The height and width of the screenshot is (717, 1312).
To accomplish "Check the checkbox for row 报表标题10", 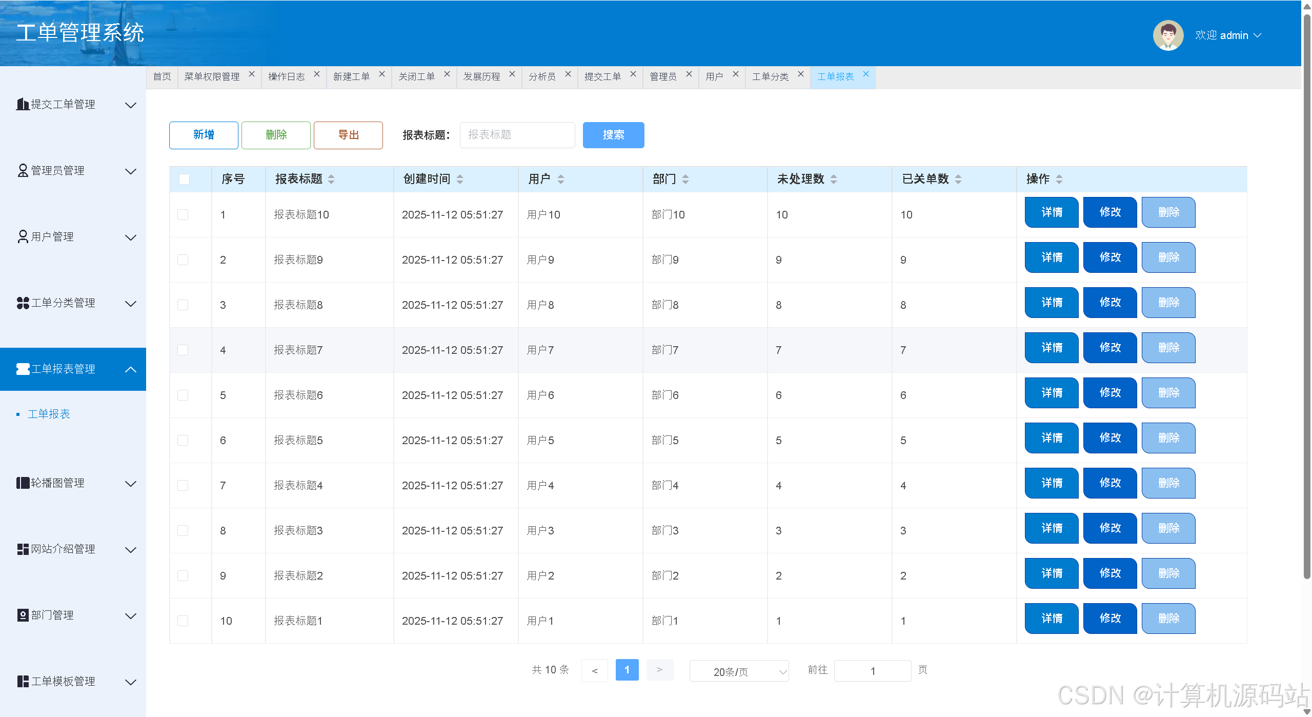I will pos(183,215).
